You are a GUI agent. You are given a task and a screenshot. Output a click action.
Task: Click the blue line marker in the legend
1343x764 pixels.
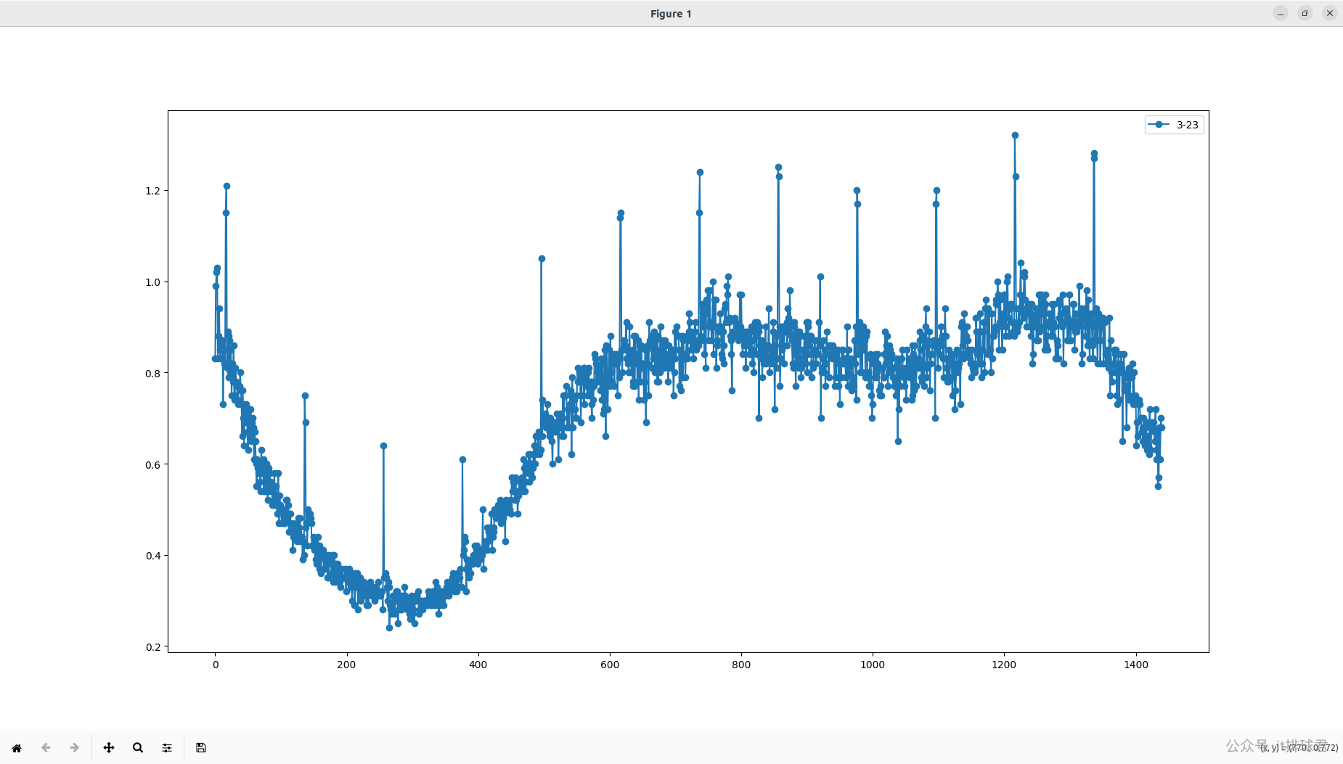click(1159, 125)
